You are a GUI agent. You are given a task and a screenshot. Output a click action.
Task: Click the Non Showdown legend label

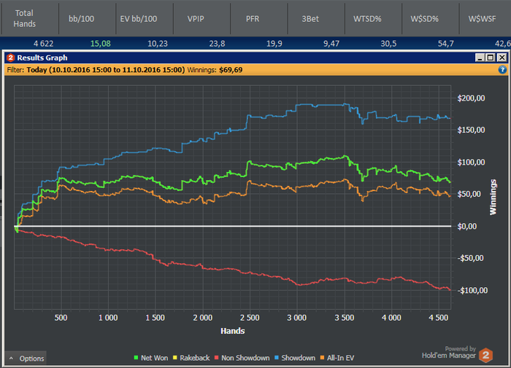(245, 358)
